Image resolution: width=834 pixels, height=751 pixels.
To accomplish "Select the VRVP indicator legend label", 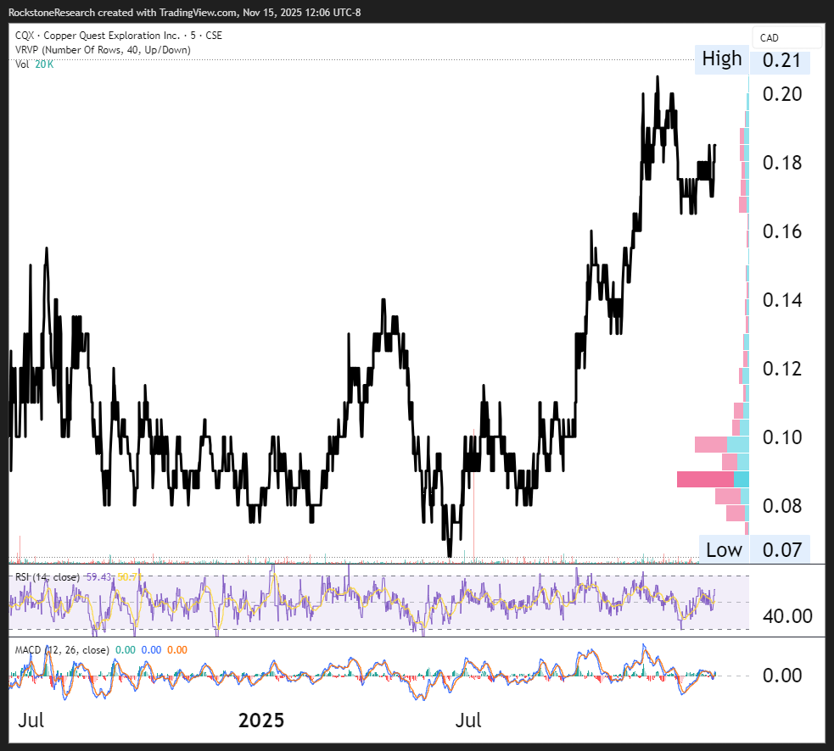I will (103, 50).
